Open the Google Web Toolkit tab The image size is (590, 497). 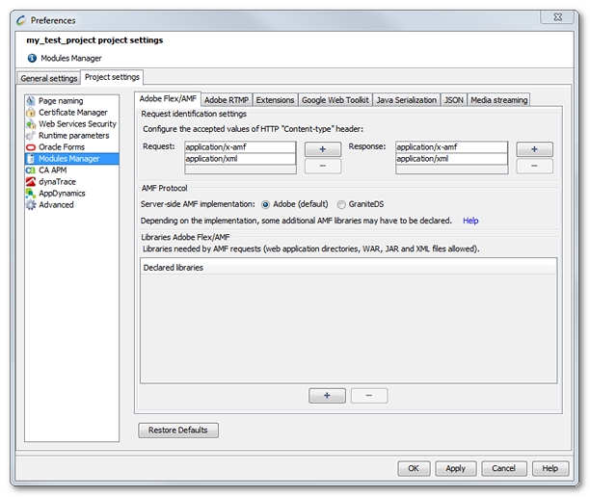click(335, 100)
